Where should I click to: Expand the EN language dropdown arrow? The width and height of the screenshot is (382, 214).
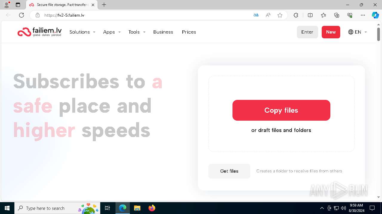click(x=366, y=32)
